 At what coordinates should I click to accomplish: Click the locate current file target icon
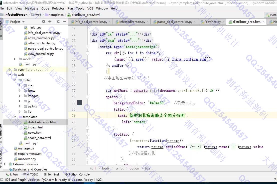[43, 22]
